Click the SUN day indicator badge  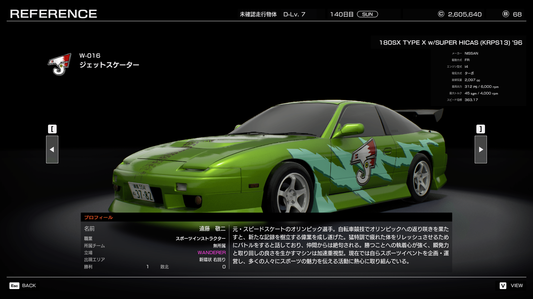pos(367,14)
